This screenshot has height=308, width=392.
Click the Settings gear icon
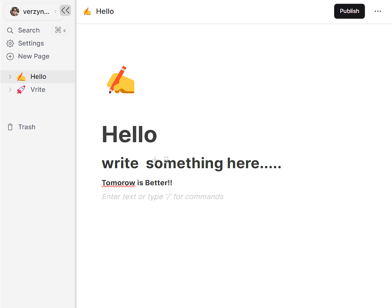10,43
